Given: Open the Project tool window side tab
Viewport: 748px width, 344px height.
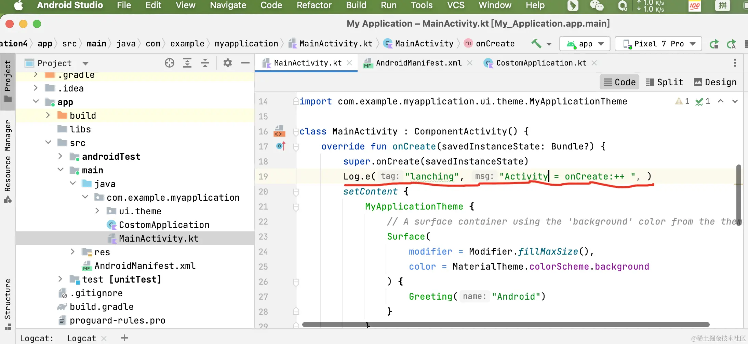Looking at the screenshot, I should (8, 81).
